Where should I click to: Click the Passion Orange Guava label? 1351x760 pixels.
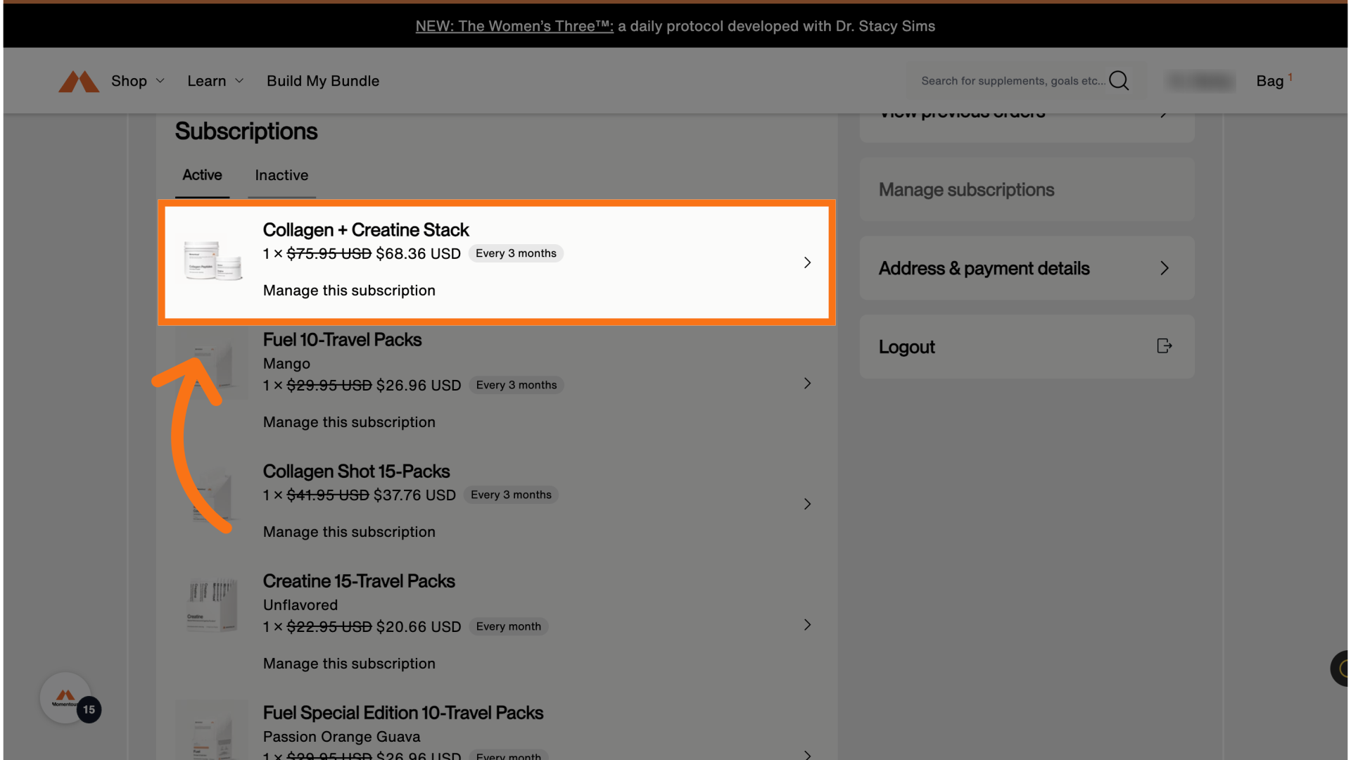[341, 737]
